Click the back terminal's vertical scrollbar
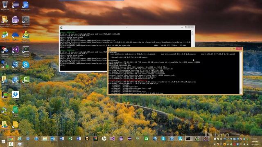 click(192, 39)
